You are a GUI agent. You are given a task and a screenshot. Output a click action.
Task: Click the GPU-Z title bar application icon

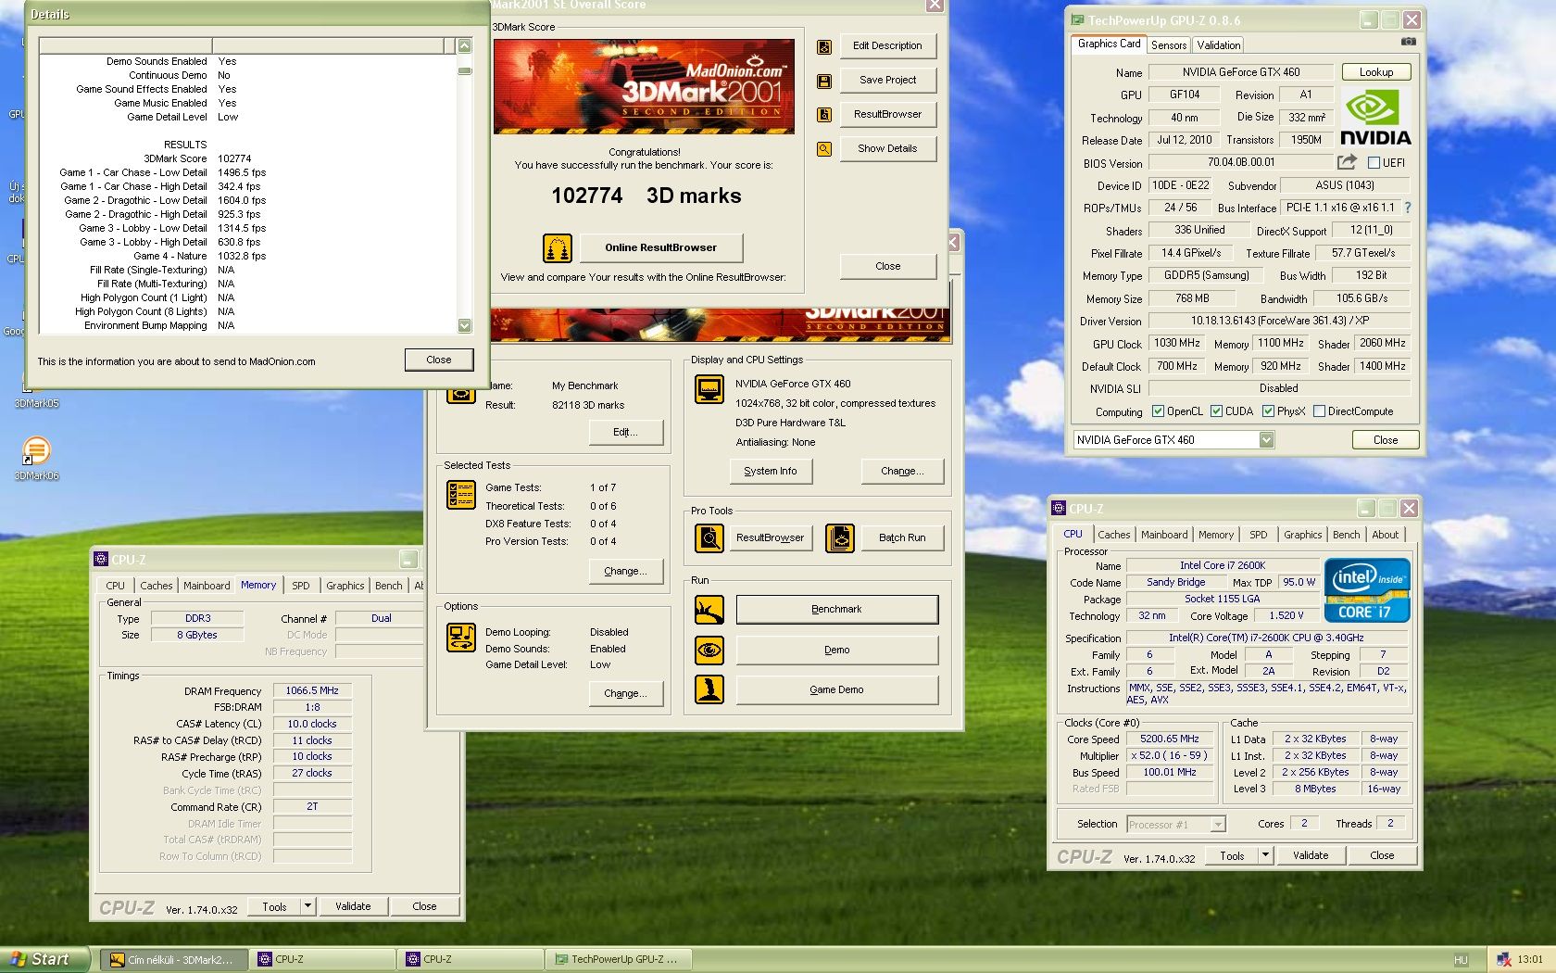coord(1077,19)
